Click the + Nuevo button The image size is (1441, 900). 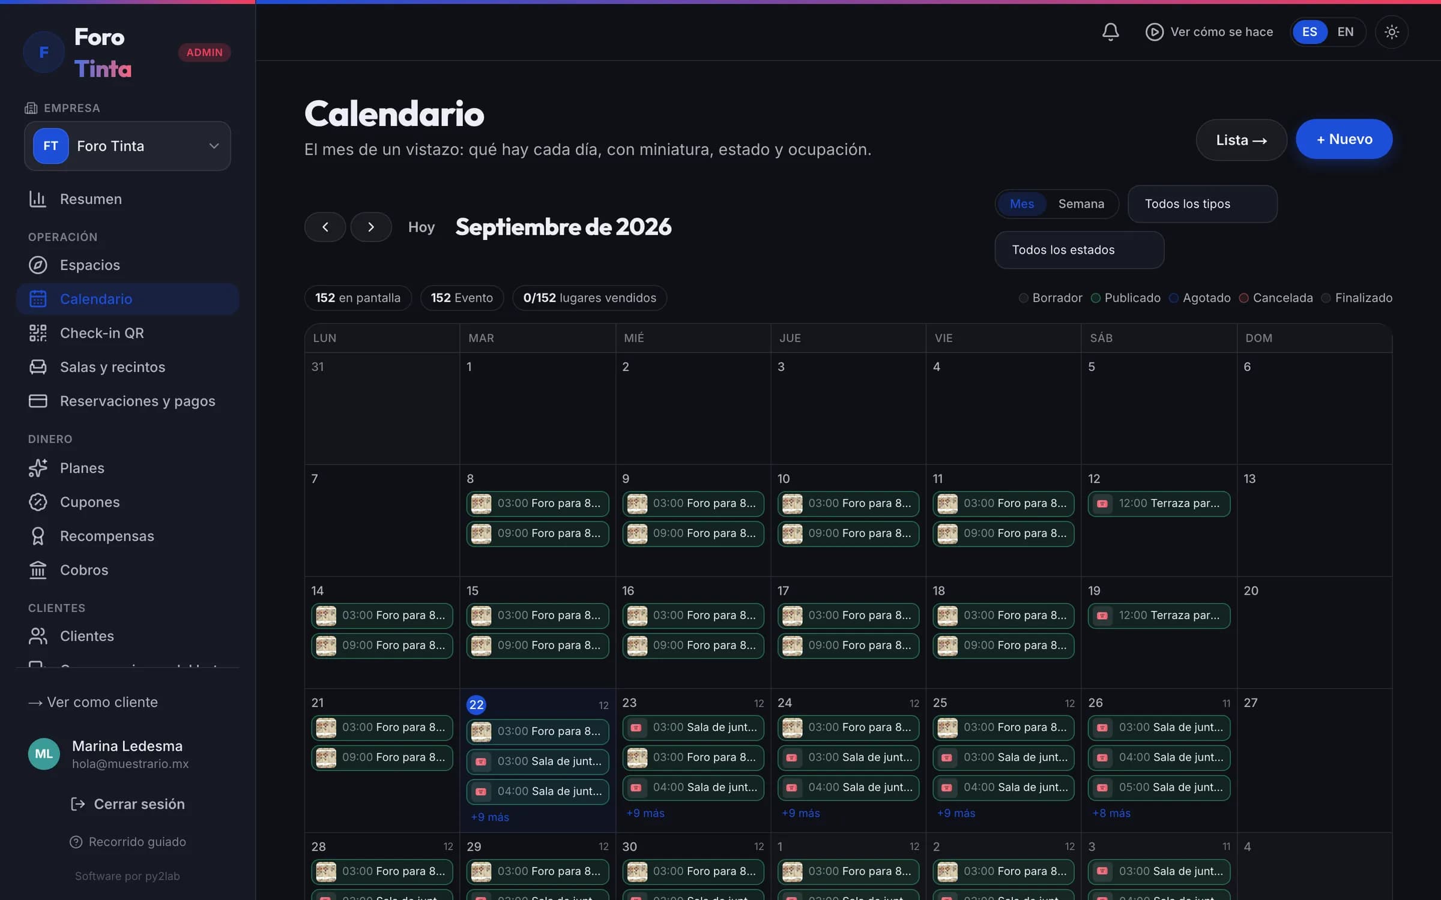(1344, 139)
